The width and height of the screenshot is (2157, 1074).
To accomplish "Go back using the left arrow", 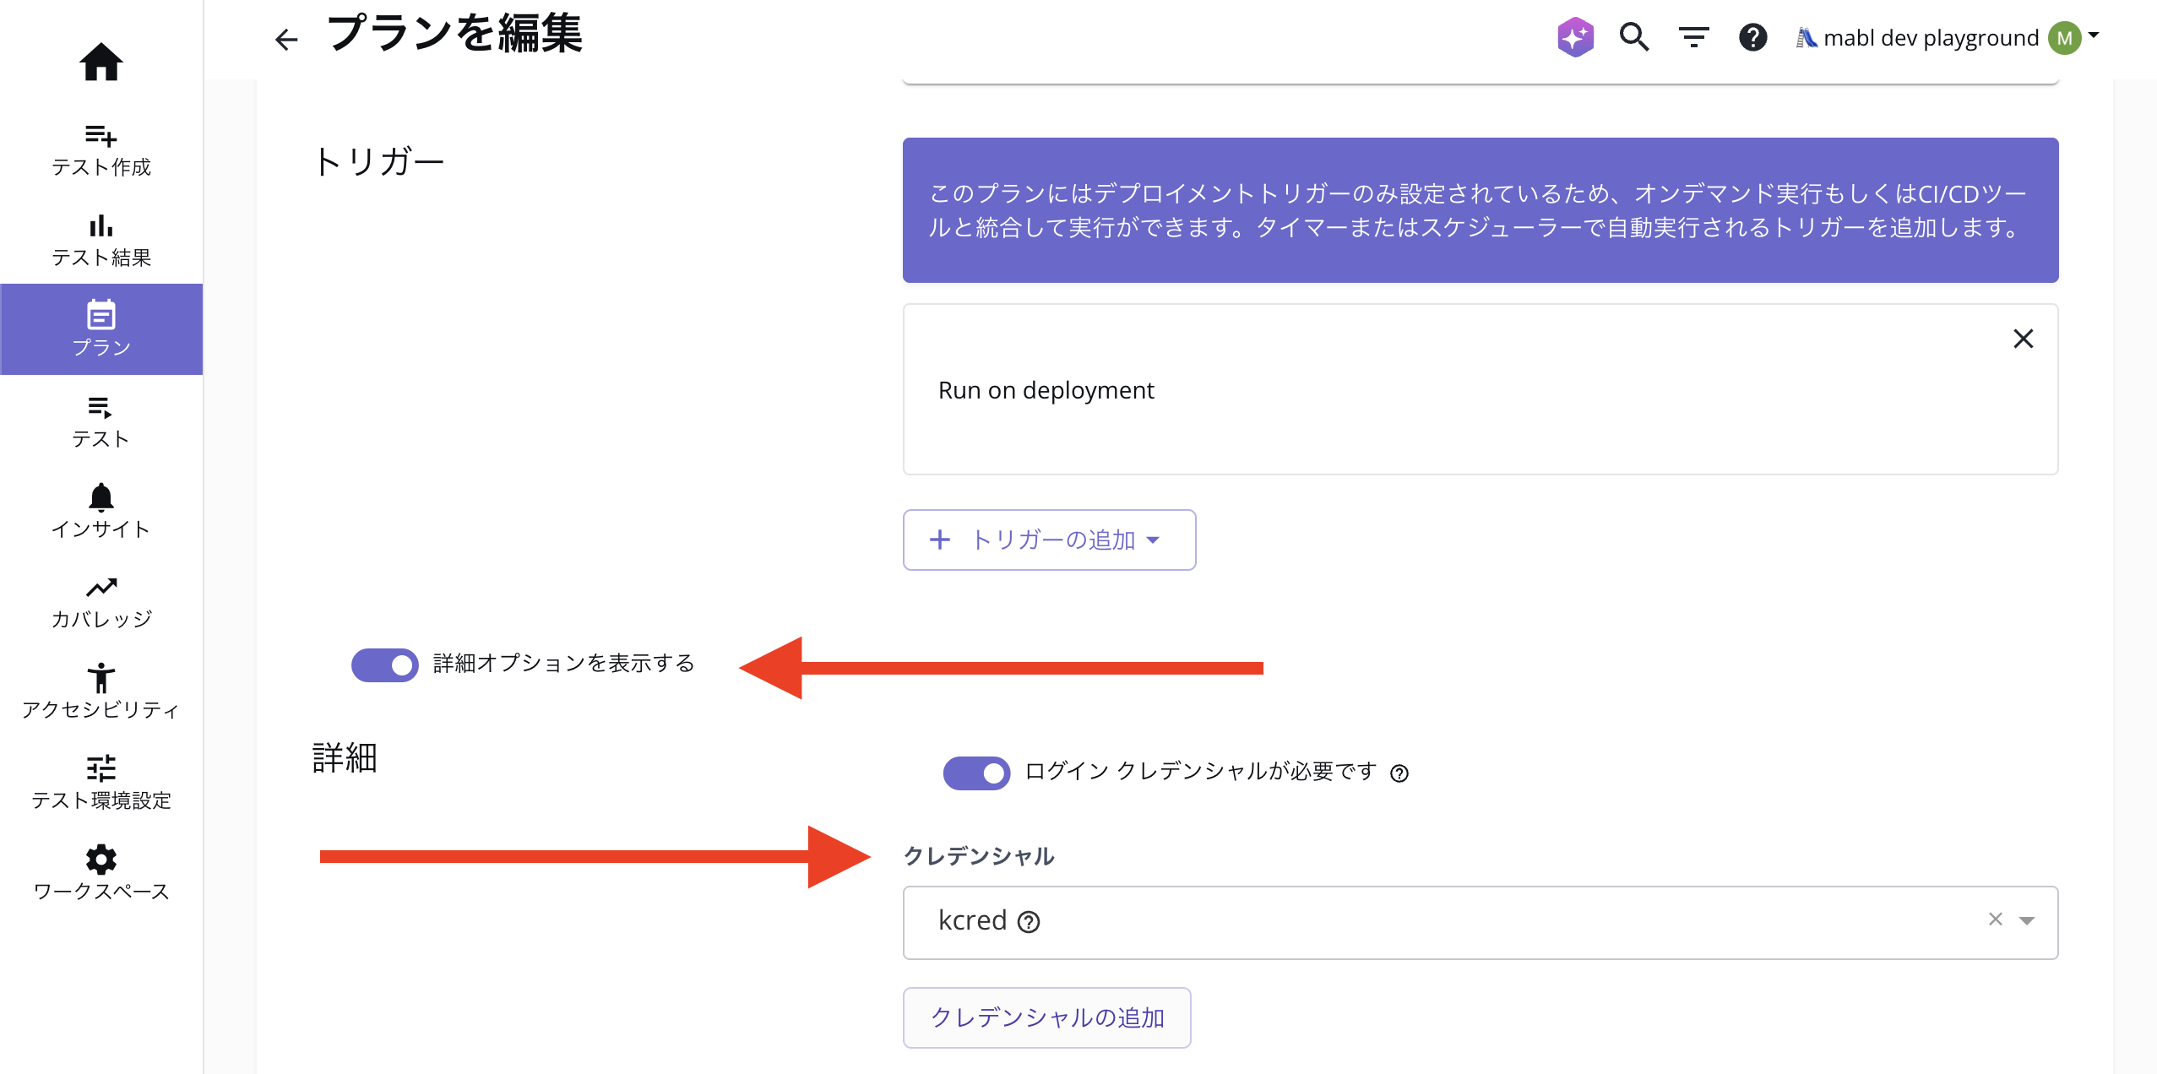I will point(286,39).
